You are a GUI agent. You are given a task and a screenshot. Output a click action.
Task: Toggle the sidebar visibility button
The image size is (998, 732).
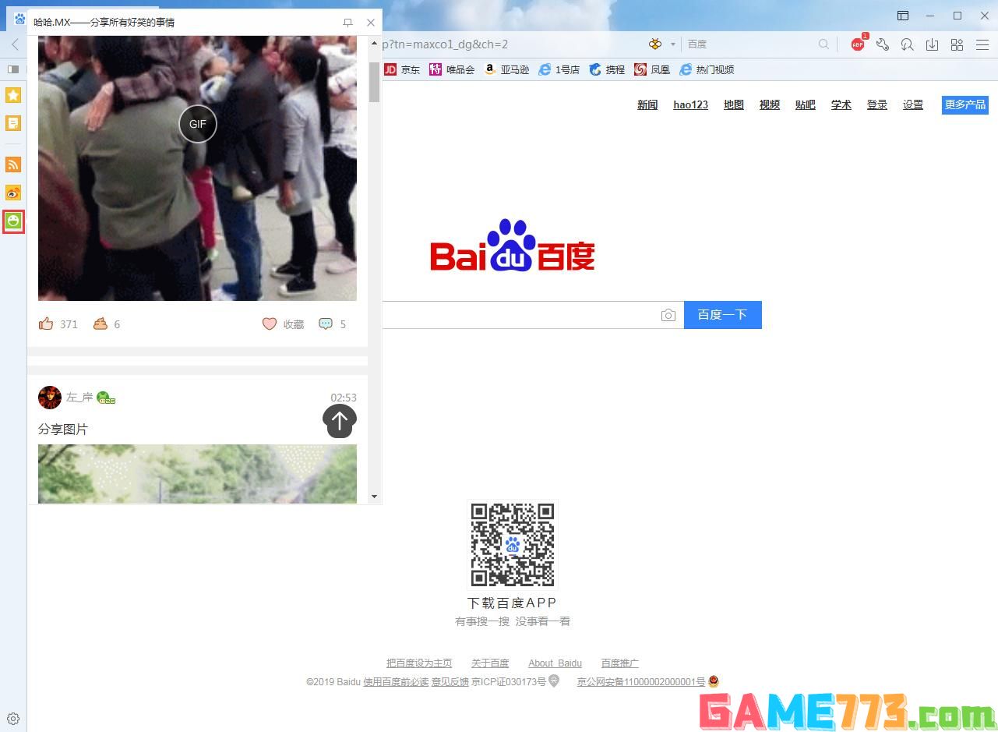click(12, 69)
